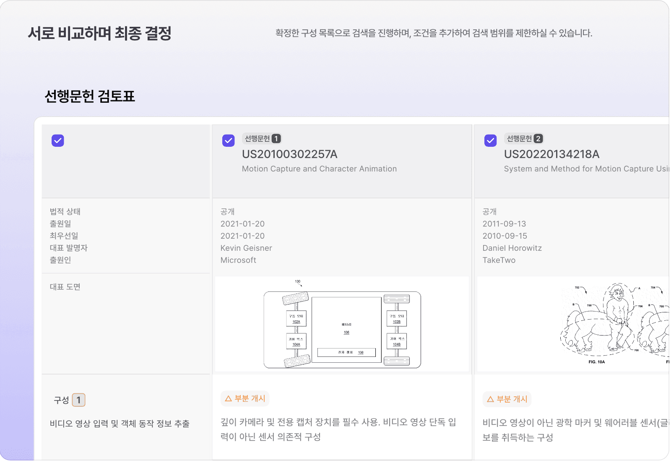
Task: Click the Microsoft applicant text
Action: click(x=238, y=260)
